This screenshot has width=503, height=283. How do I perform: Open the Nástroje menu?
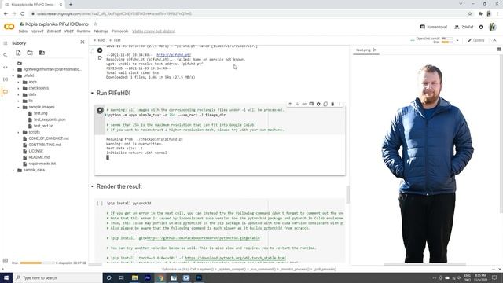pyautogui.click(x=101, y=31)
